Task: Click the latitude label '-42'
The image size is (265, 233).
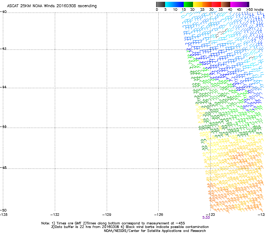Action: (3, 48)
